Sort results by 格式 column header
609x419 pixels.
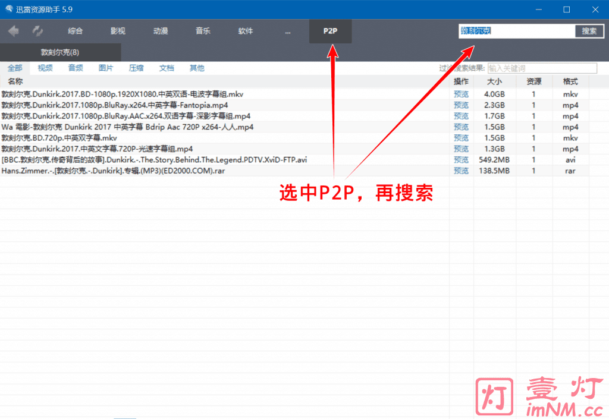tap(570, 81)
